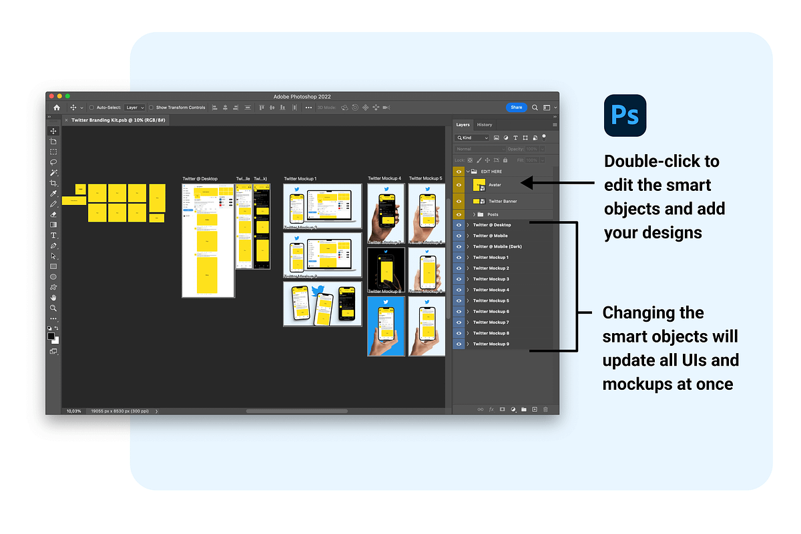Expand the Twitter Mockup 4 group
This screenshot has height=534, width=801.
pyautogui.click(x=468, y=290)
